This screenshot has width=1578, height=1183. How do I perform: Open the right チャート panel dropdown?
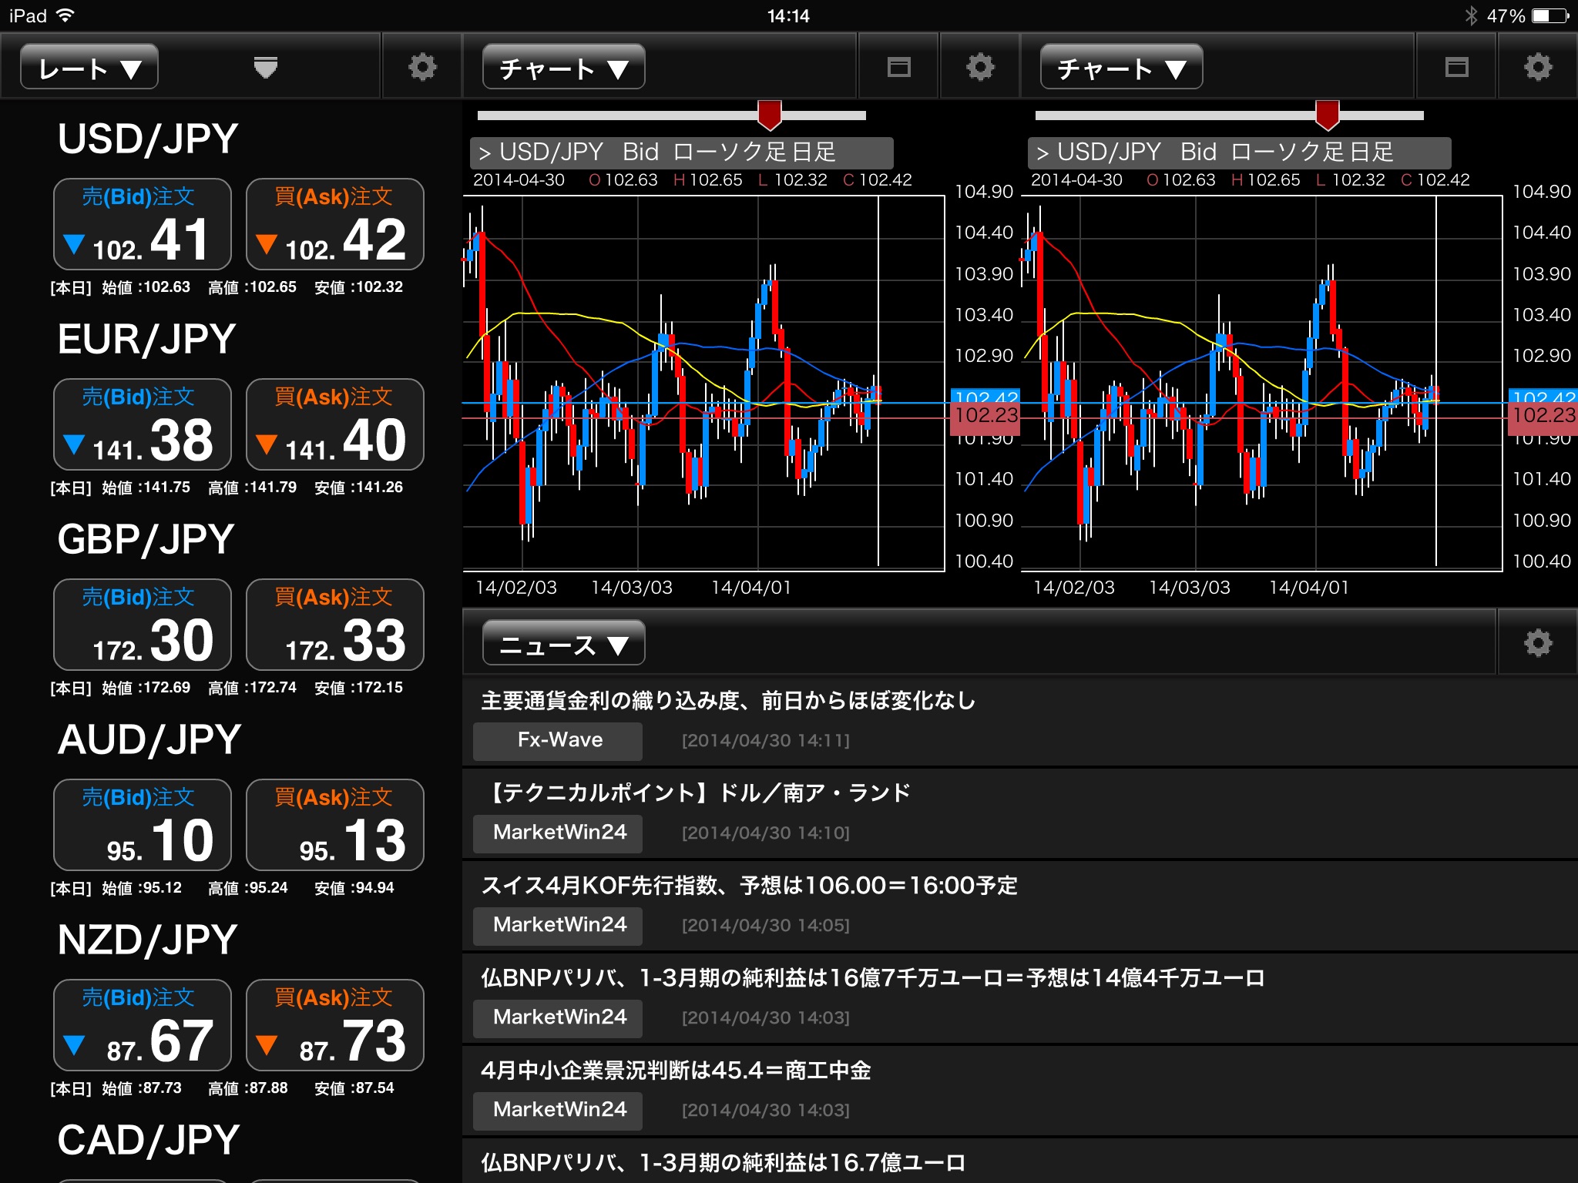pos(1121,67)
